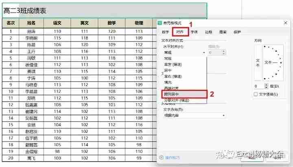Select rank 8 英文 score 100

point(85,78)
